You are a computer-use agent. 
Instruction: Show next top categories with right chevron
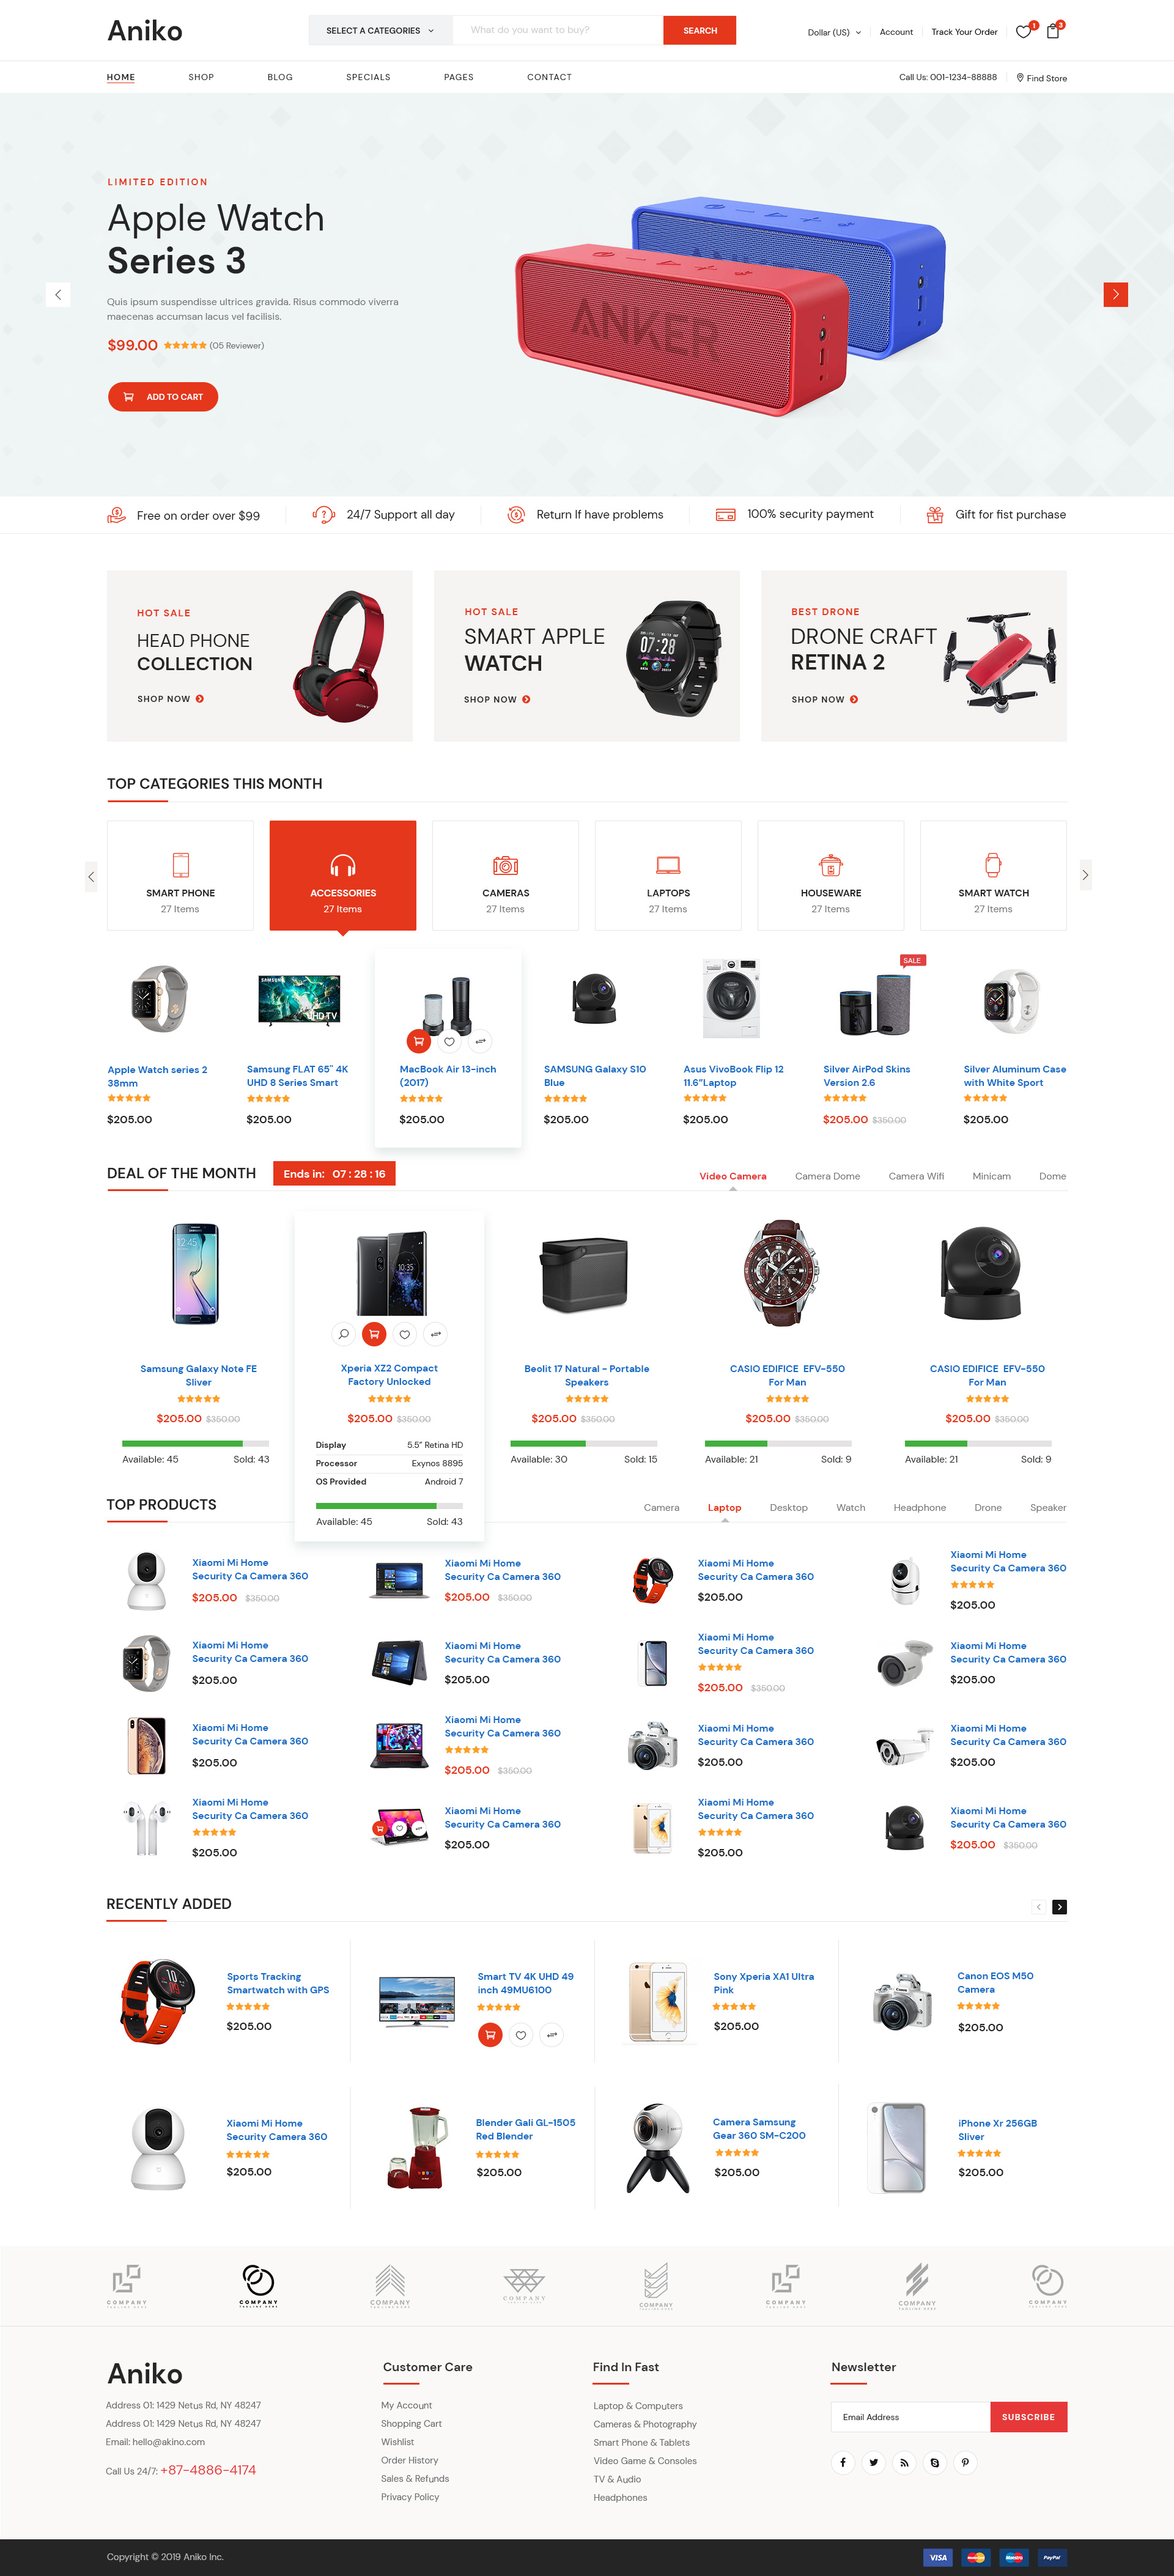[x=1085, y=875]
